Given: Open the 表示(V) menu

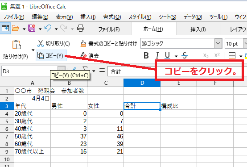Looking at the screenshot, I should [64, 17].
